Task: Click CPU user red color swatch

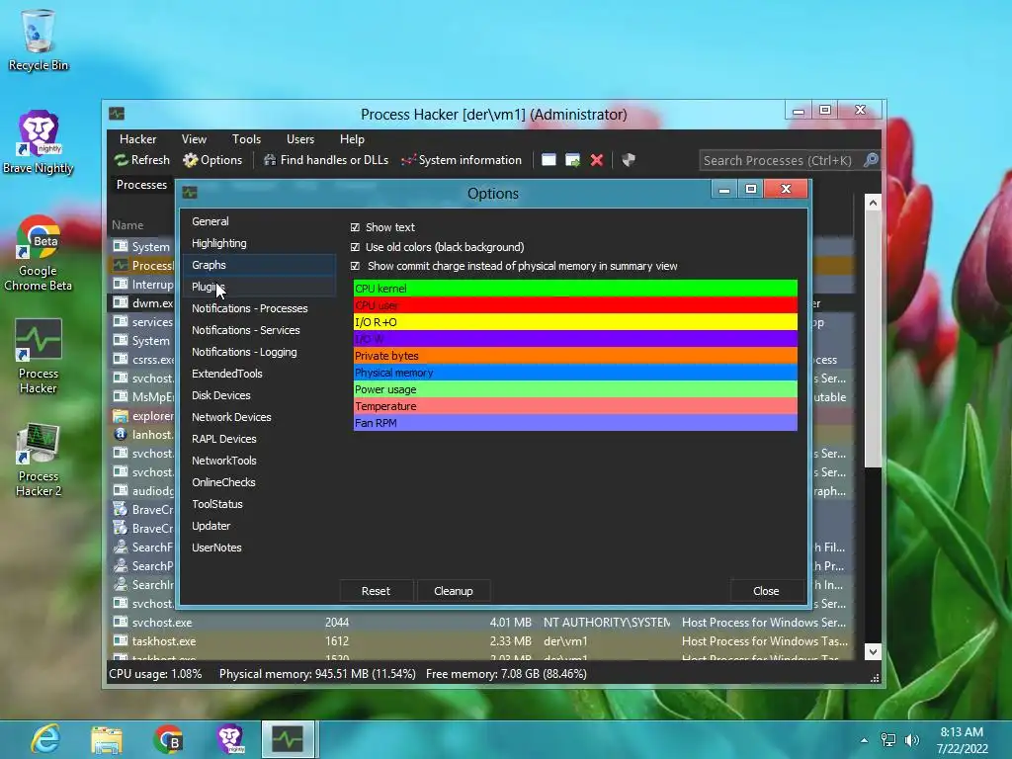Action: coord(575,305)
